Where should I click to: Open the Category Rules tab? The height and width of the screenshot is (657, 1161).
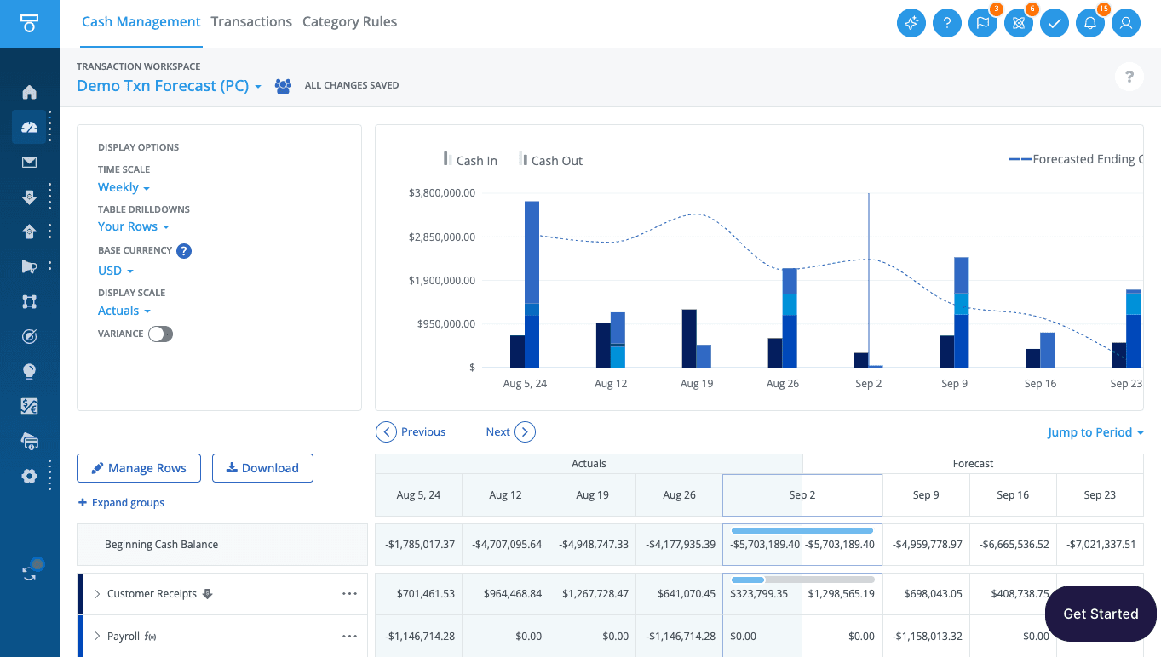pyautogui.click(x=349, y=22)
